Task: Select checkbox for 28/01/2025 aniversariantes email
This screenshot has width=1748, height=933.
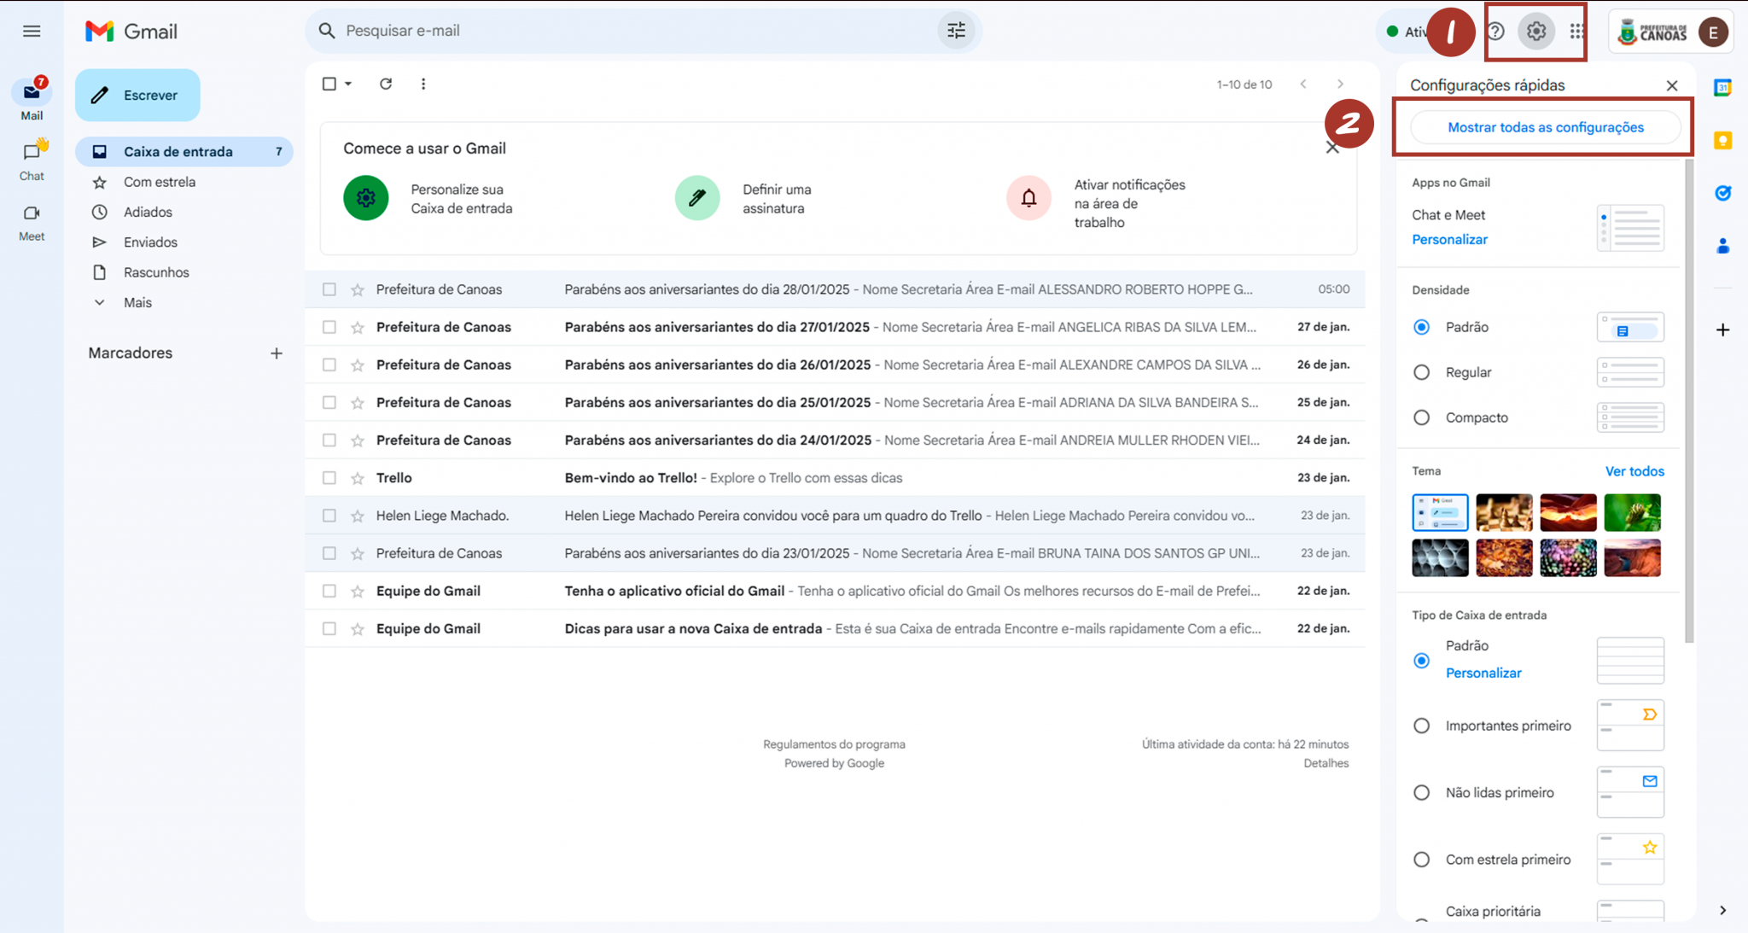Action: (x=329, y=289)
